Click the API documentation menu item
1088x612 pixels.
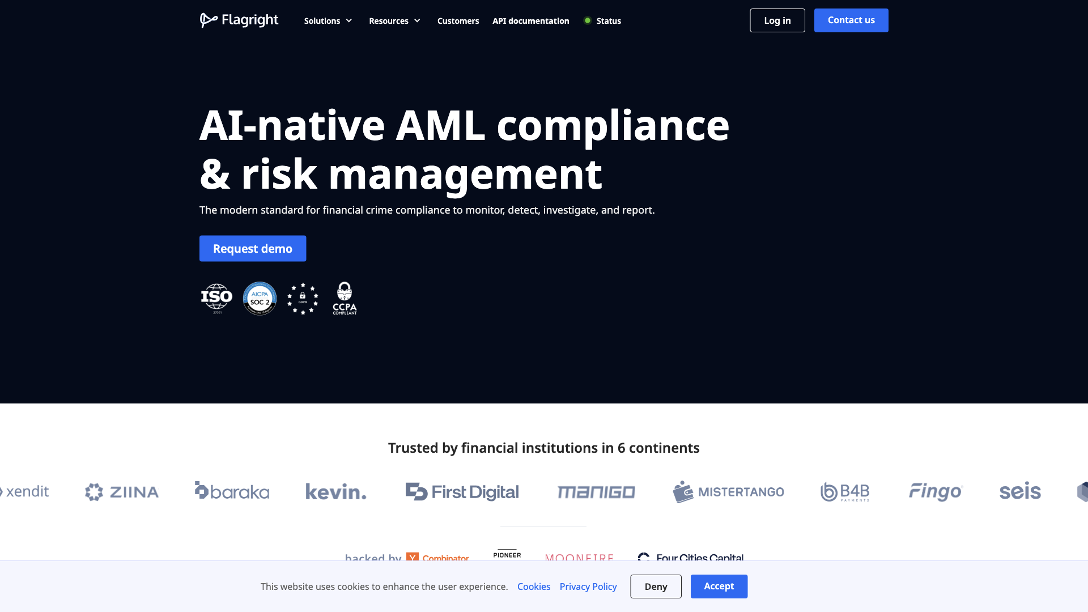tap(530, 20)
